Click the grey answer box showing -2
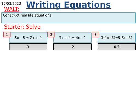Screen dimensions: 137x102 (x=72, y=47)
